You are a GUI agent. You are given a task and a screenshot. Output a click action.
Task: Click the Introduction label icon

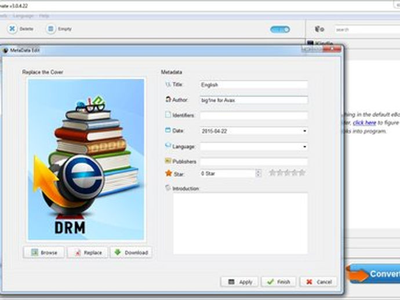pos(168,188)
